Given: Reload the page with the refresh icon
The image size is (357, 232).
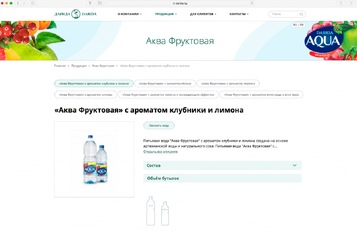Looking at the screenshot, I should (x=252, y=3).
